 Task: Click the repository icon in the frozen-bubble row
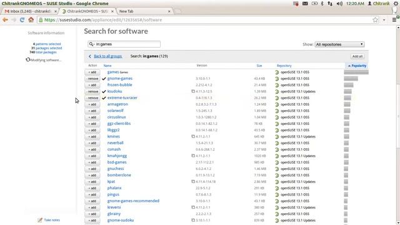277,85
